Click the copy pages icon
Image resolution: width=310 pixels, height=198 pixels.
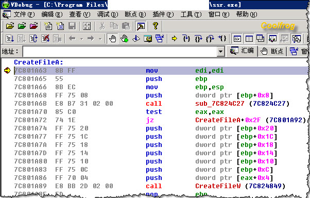[x=114, y=26]
